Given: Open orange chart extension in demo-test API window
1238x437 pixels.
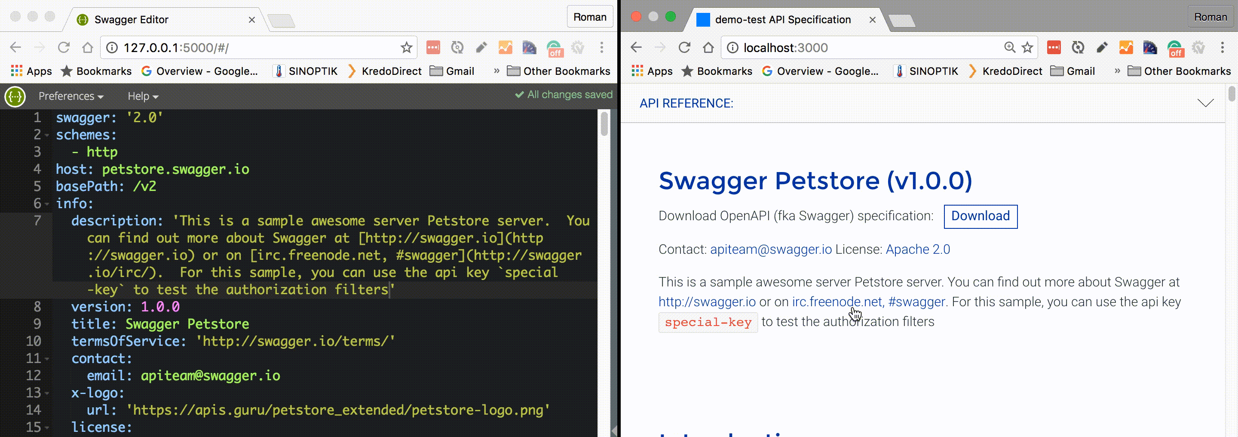Looking at the screenshot, I should tap(1126, 48).
